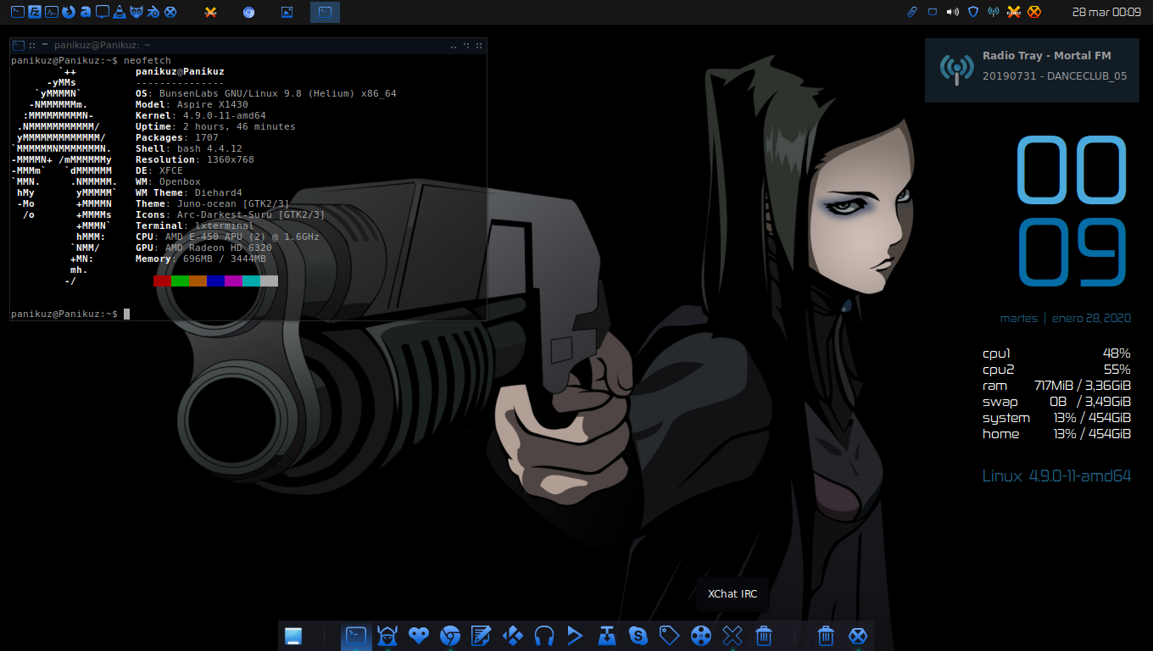The image size is (1153, 651).
Task: Launch the horned helmet icon in dock
Action: [x=387, y=635]
